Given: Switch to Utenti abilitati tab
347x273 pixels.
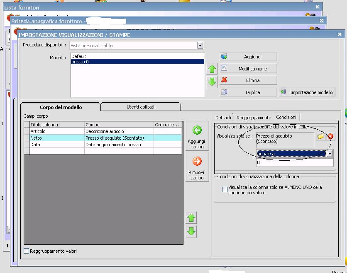Looking at the screenshot, I should 141,107.
